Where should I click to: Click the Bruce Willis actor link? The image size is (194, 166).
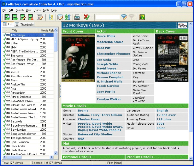point(106,36)
